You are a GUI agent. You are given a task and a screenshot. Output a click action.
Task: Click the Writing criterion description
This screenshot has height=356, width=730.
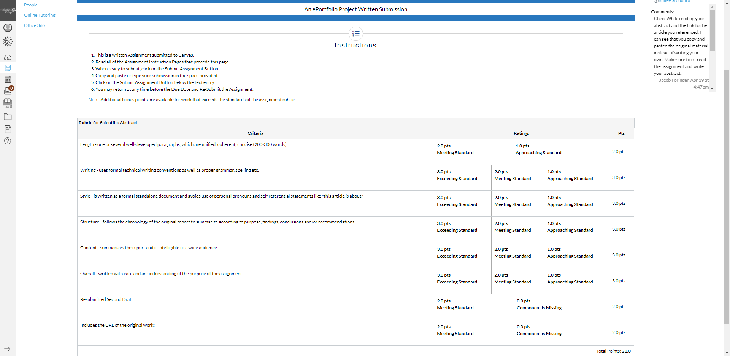pos(170,170)
